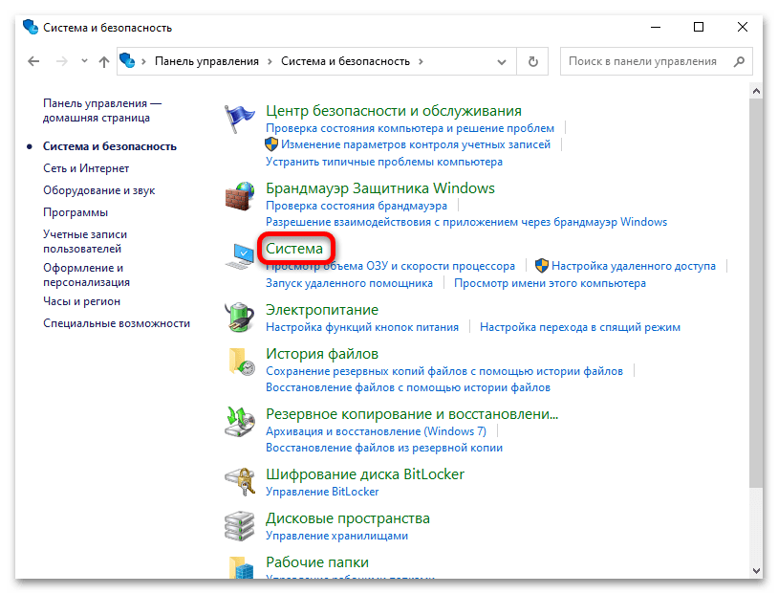Image resolution: width=778 pixels, height=594 pixels.
Task: Refresh the Control Panel view
Action: coord(533,61)
